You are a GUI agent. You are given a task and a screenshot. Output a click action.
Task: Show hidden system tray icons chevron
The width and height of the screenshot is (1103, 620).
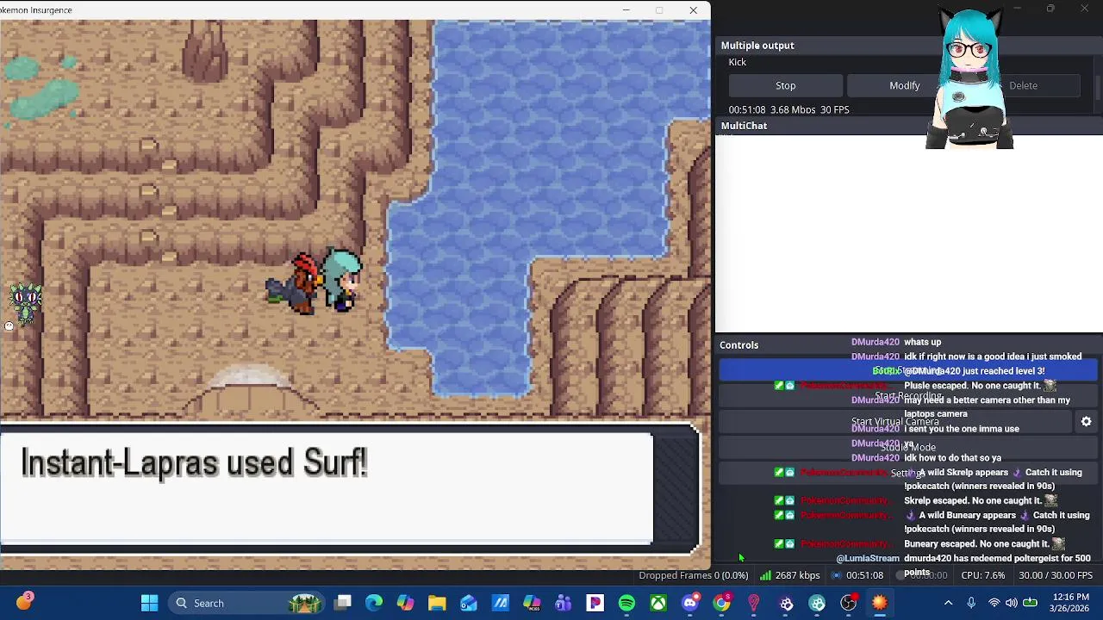coord(948,603)
